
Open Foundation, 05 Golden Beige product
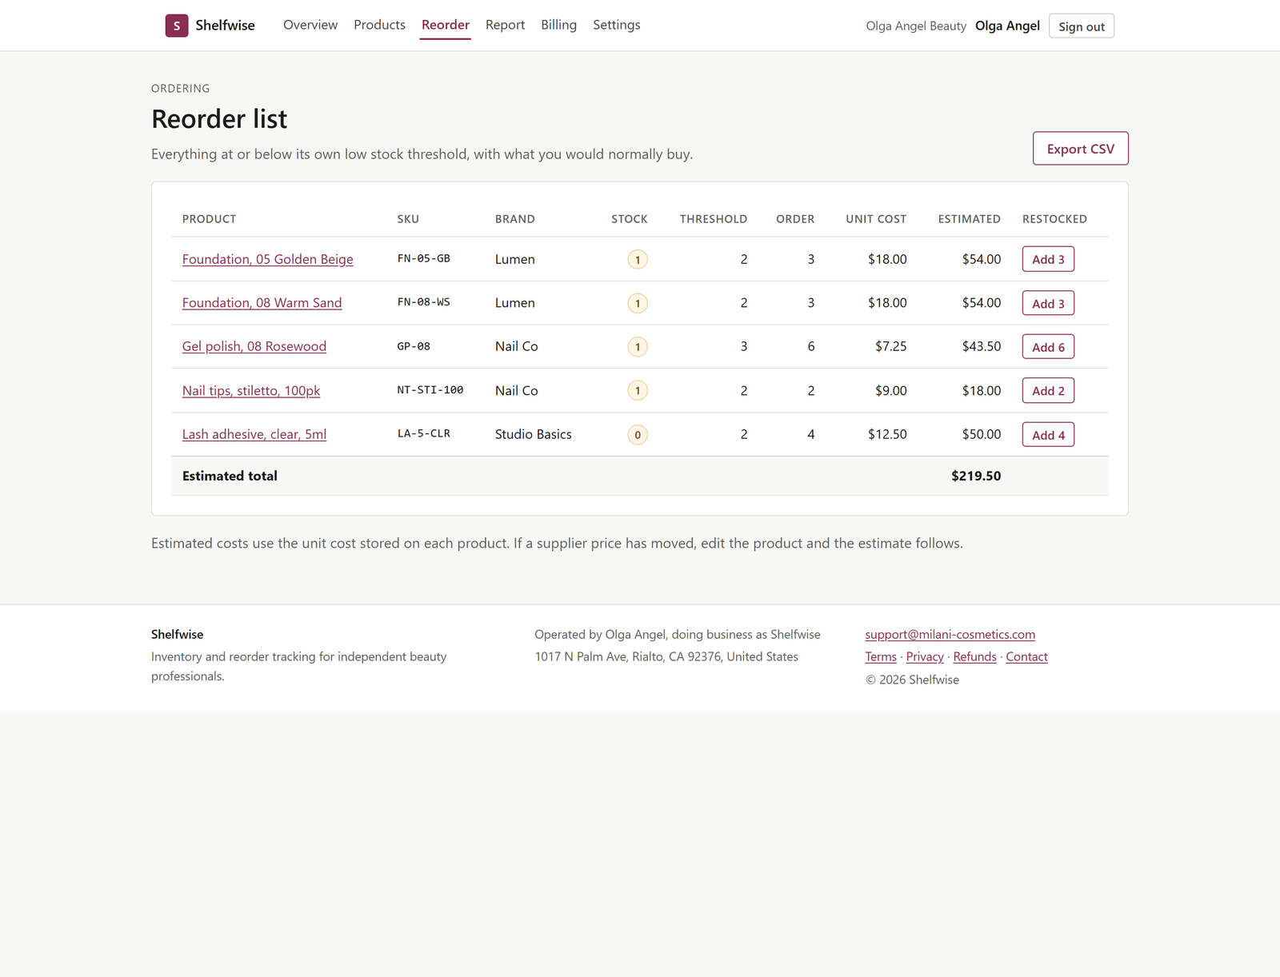click(267, 259)
